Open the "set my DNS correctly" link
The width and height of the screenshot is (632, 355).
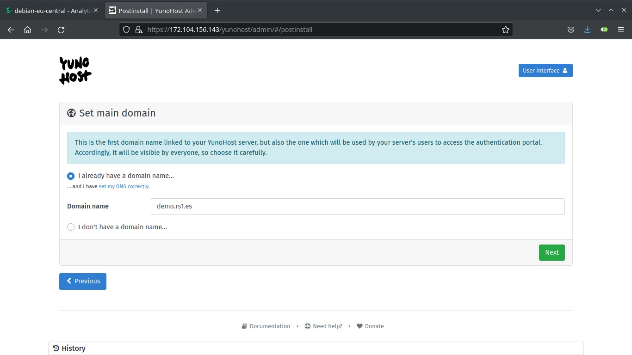pyautogui.click(x=124, y=186)
